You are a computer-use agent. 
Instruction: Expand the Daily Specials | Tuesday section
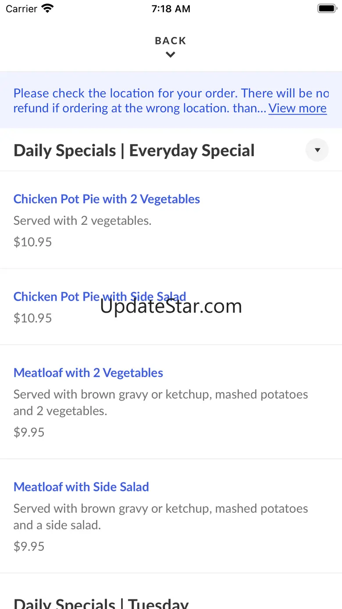click(101, 602)
